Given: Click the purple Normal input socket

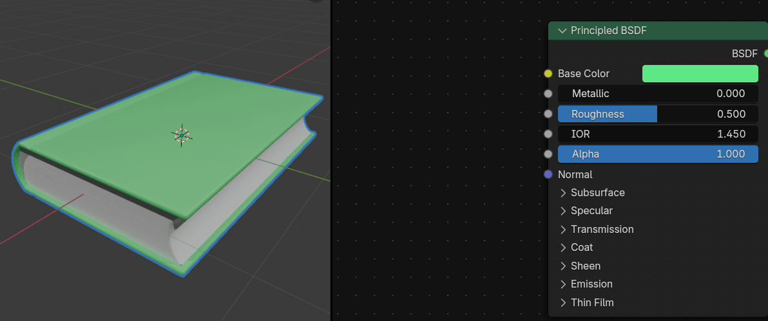Looking at the screenshot, I should point(548,174).
